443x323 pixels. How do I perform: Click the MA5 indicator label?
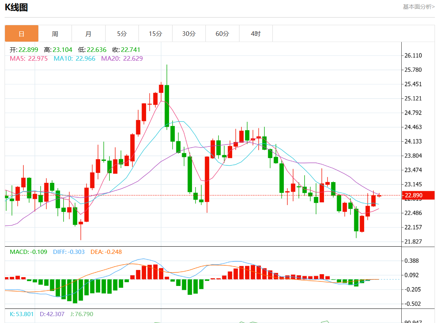[x=29, y=58]
